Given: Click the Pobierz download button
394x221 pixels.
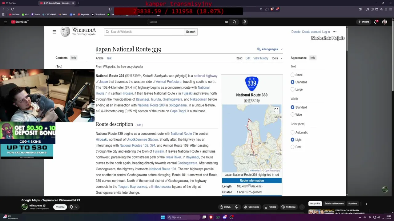Looking at the screenshot, I should click(270, 207).
